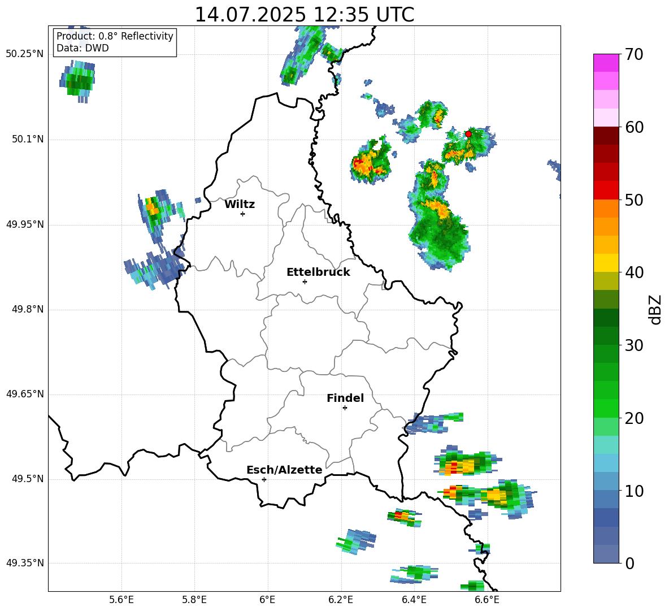Click the colorbar value 60
This screenshot has height=611, width=669.
pyautogui.click(x=633, y=127)
